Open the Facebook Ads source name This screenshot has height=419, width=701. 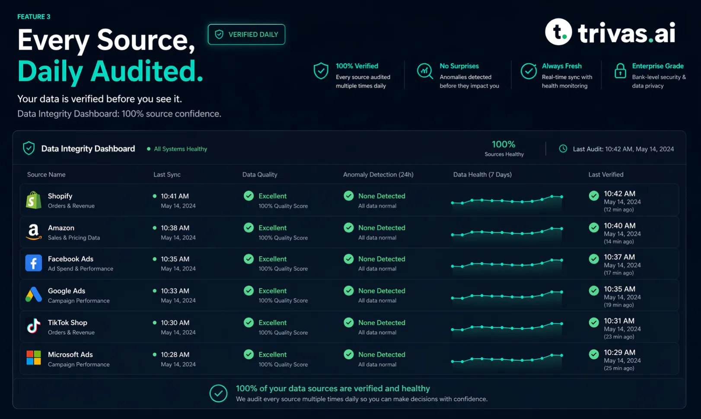point(70,259)
